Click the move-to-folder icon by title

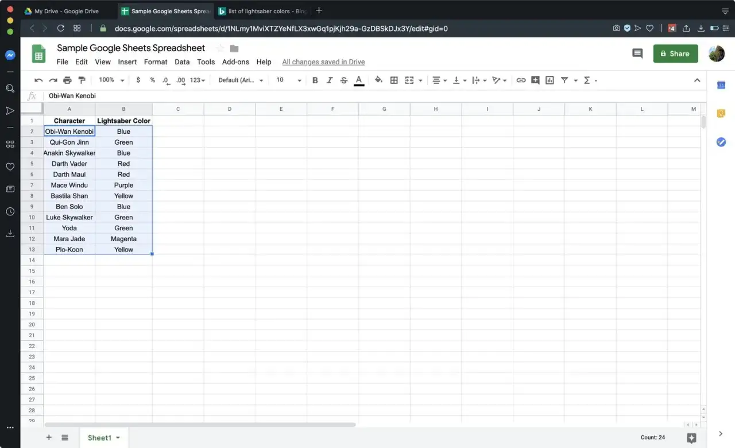pyautogui.click(x=234, y=48)
